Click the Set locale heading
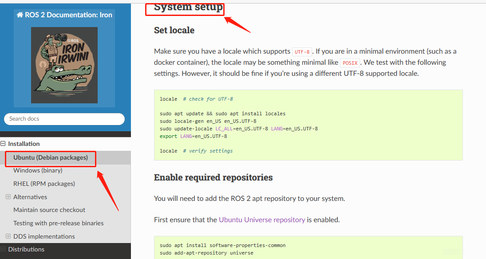This screenshot has width=486, height=259. 174,30
